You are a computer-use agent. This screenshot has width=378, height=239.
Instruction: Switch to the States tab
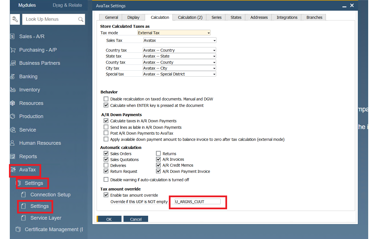[236, 17]
